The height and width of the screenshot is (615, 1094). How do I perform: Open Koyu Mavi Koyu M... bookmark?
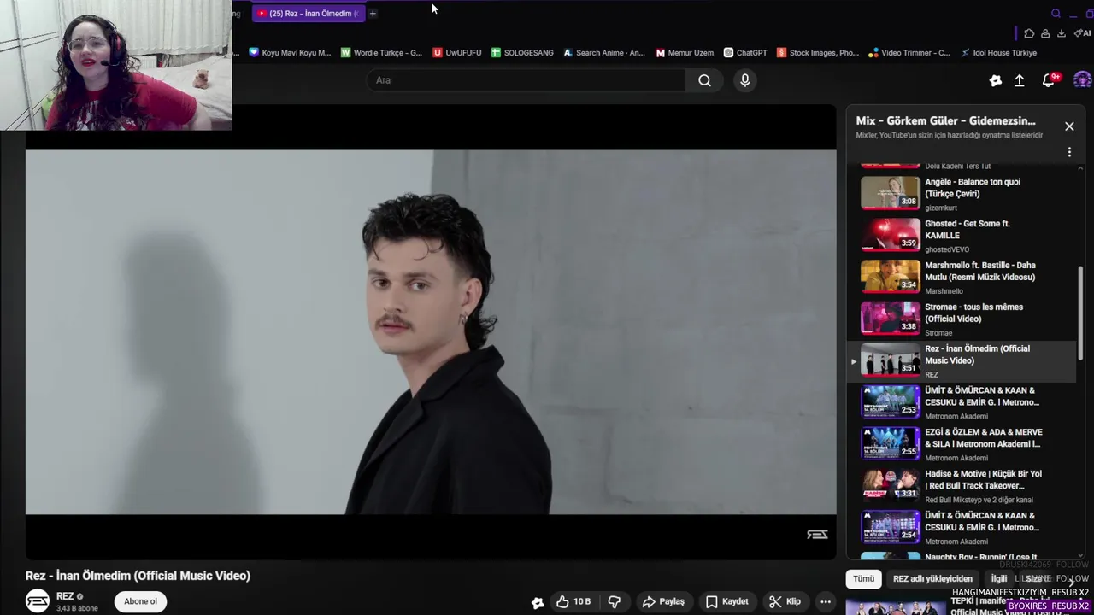[x=290, y=53]
